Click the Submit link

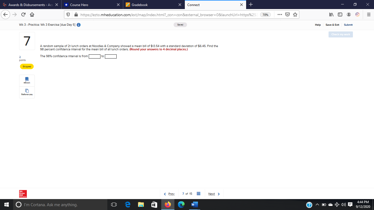pyautogui.click(x=348, y=25)
